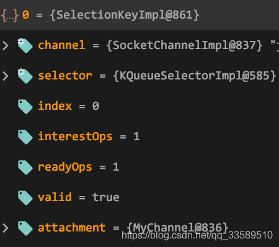Click the tag icon next to attachment
The image size is (279, 247).
tap(25, 228)
